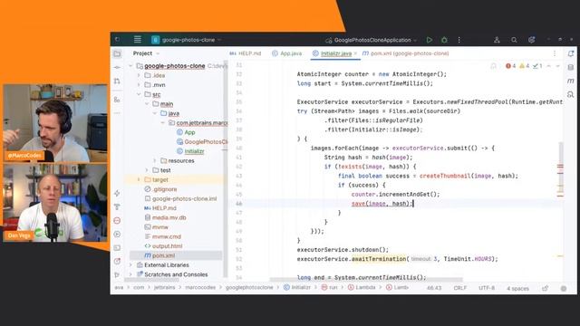Switch to the HELP.md tab
The height and width of the screenshot is (326, 580).
[246, 53]
